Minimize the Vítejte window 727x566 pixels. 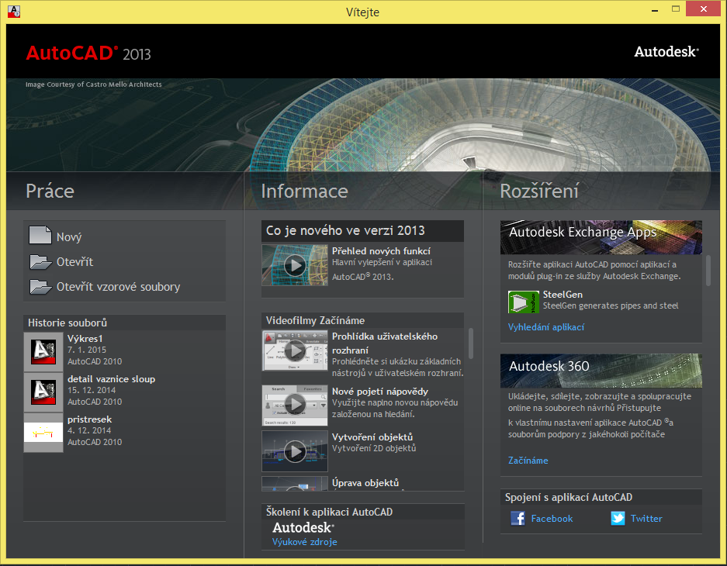click(655, 10)
